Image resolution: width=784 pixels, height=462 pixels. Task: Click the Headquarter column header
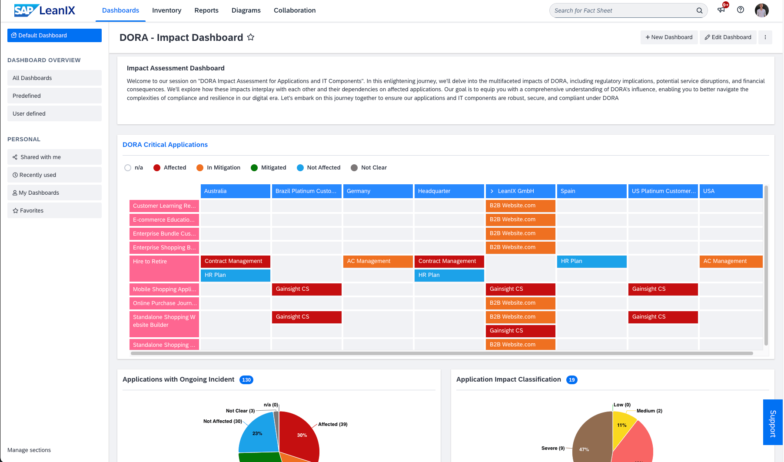[449, 191]
